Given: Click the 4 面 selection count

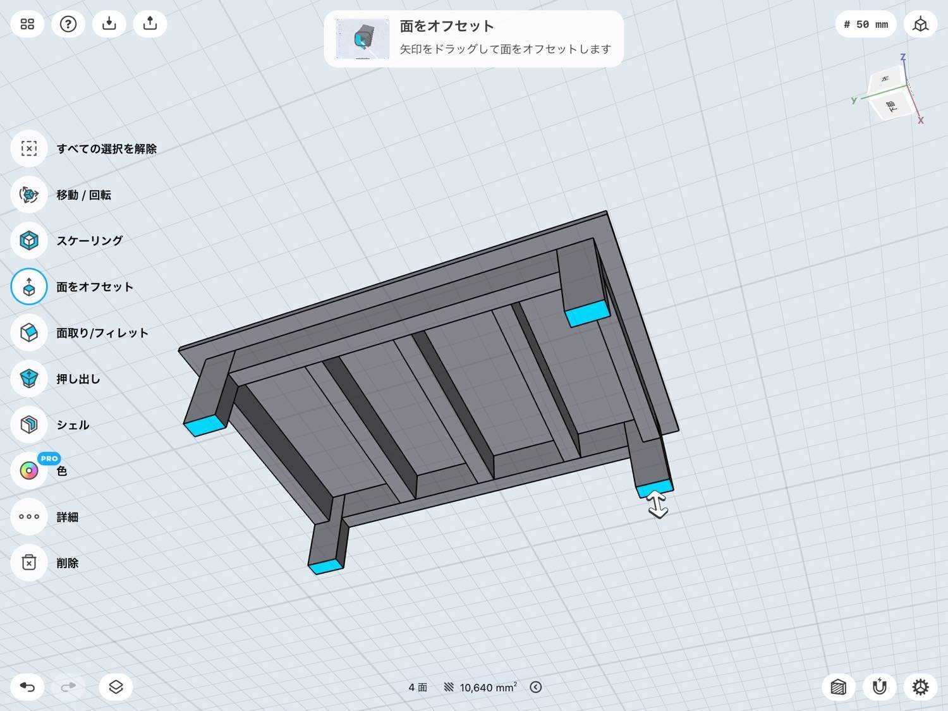Looking at the screenshot, I should point(418,688).
